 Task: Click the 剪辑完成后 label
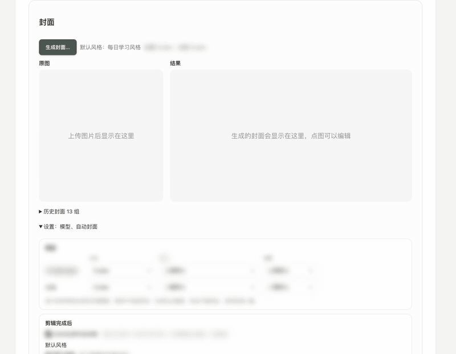(x=59, y=323)
